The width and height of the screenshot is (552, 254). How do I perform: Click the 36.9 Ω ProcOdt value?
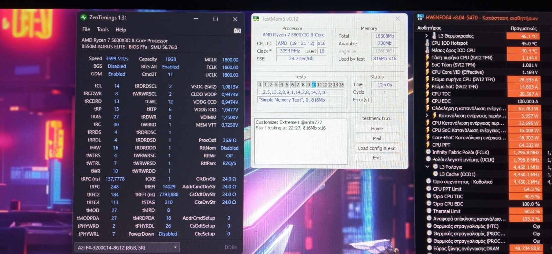229,140
